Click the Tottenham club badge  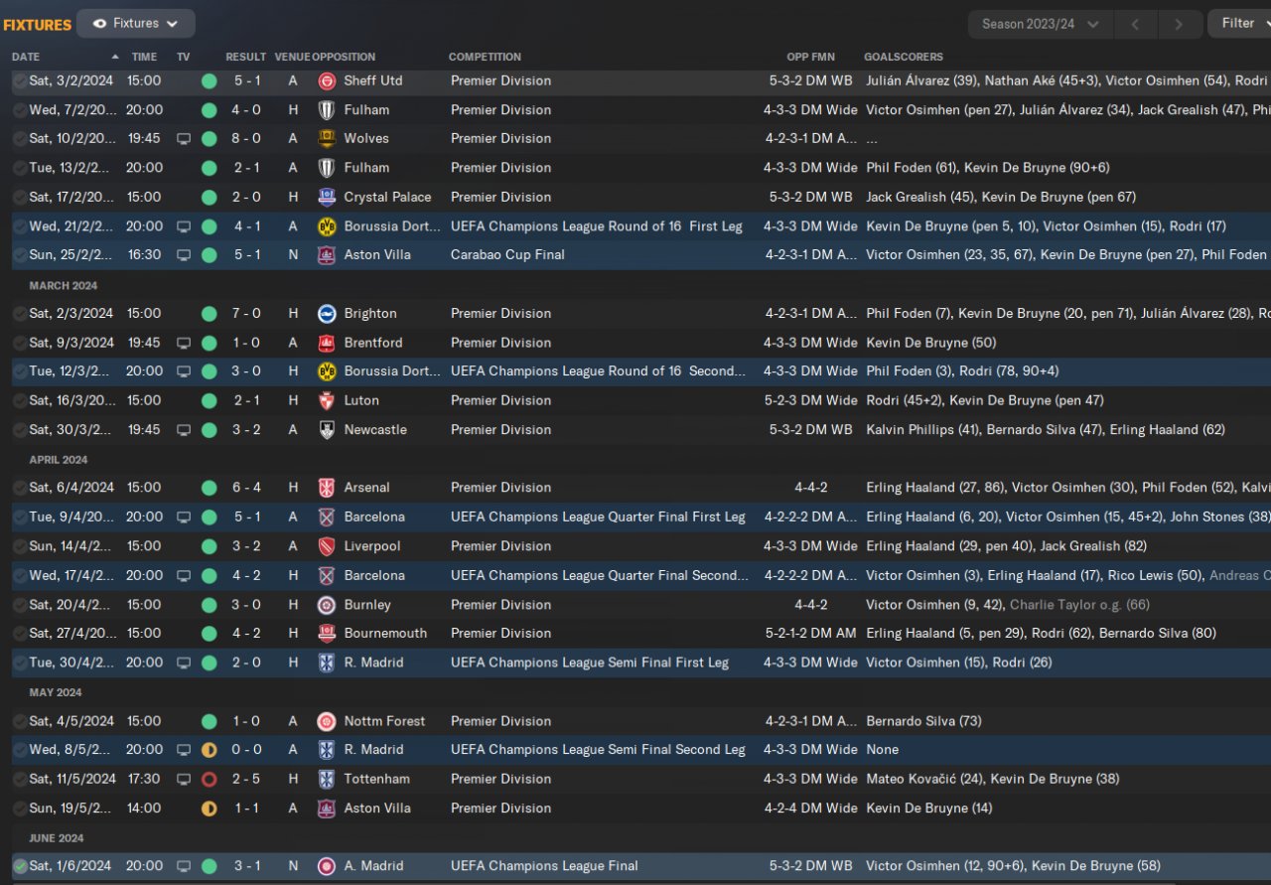(327, 780)
